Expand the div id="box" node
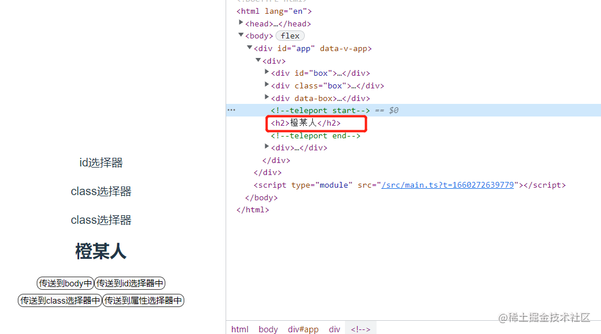 [267, 72]
